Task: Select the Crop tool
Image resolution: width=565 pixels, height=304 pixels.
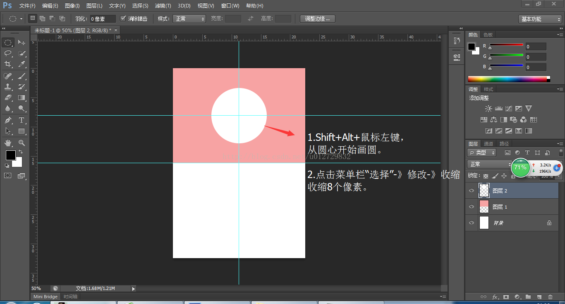Action: pyautogui.click(x=8, y=64)
